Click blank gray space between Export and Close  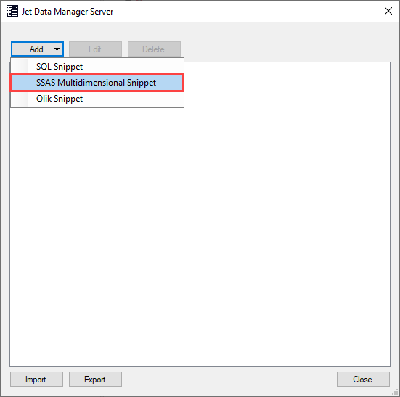tap(229, 379)
